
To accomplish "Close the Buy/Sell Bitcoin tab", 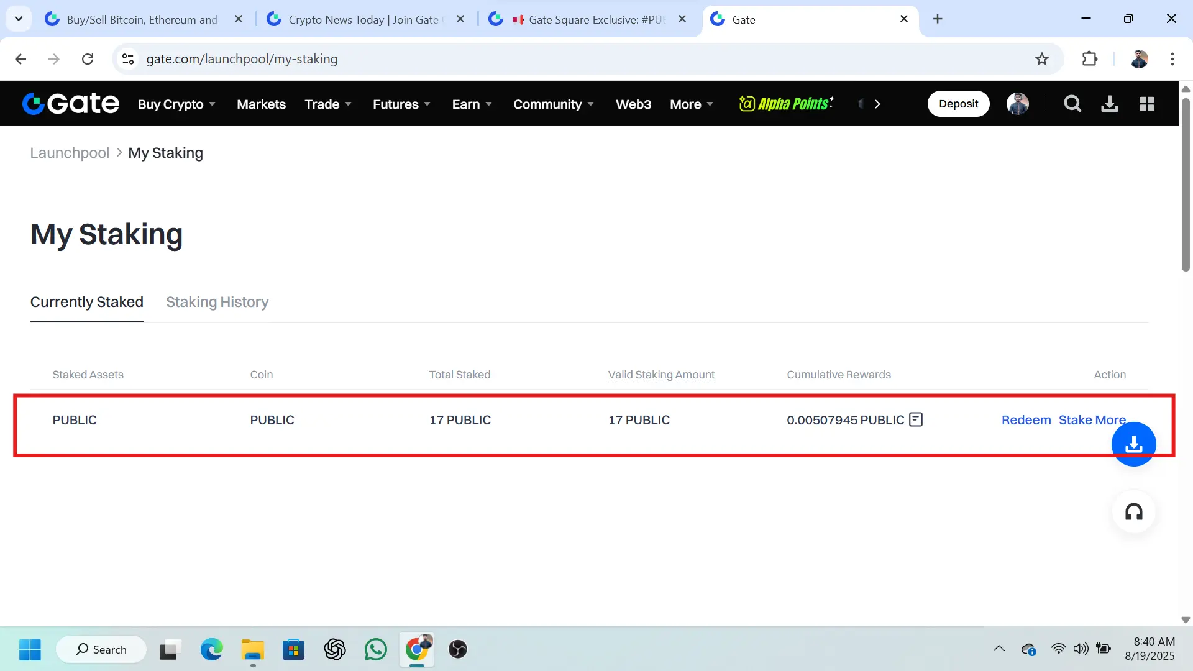I will (x=239, y=19).
